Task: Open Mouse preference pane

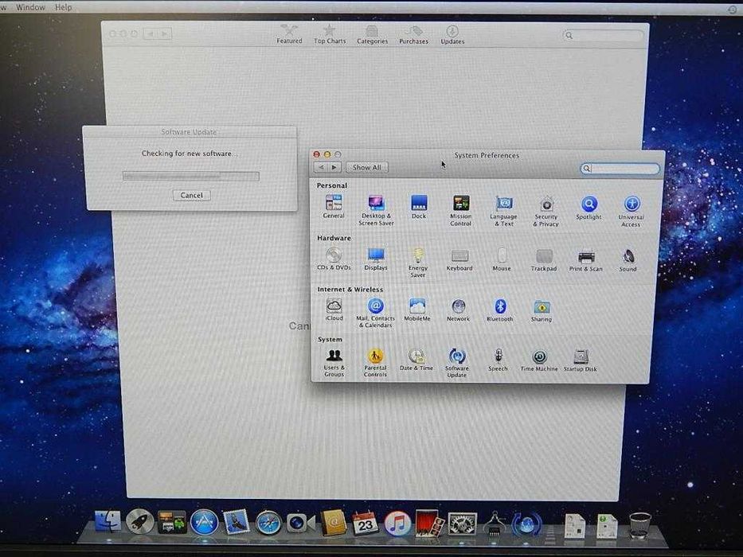Action: (x=502, y=259)
